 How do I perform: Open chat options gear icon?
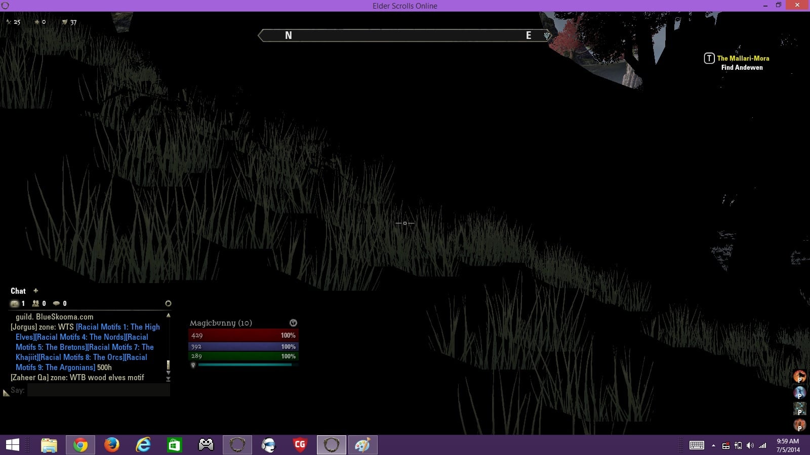168,303
